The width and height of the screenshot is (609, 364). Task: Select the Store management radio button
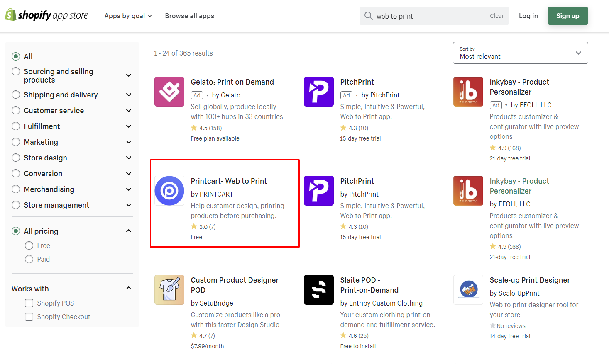16,205
